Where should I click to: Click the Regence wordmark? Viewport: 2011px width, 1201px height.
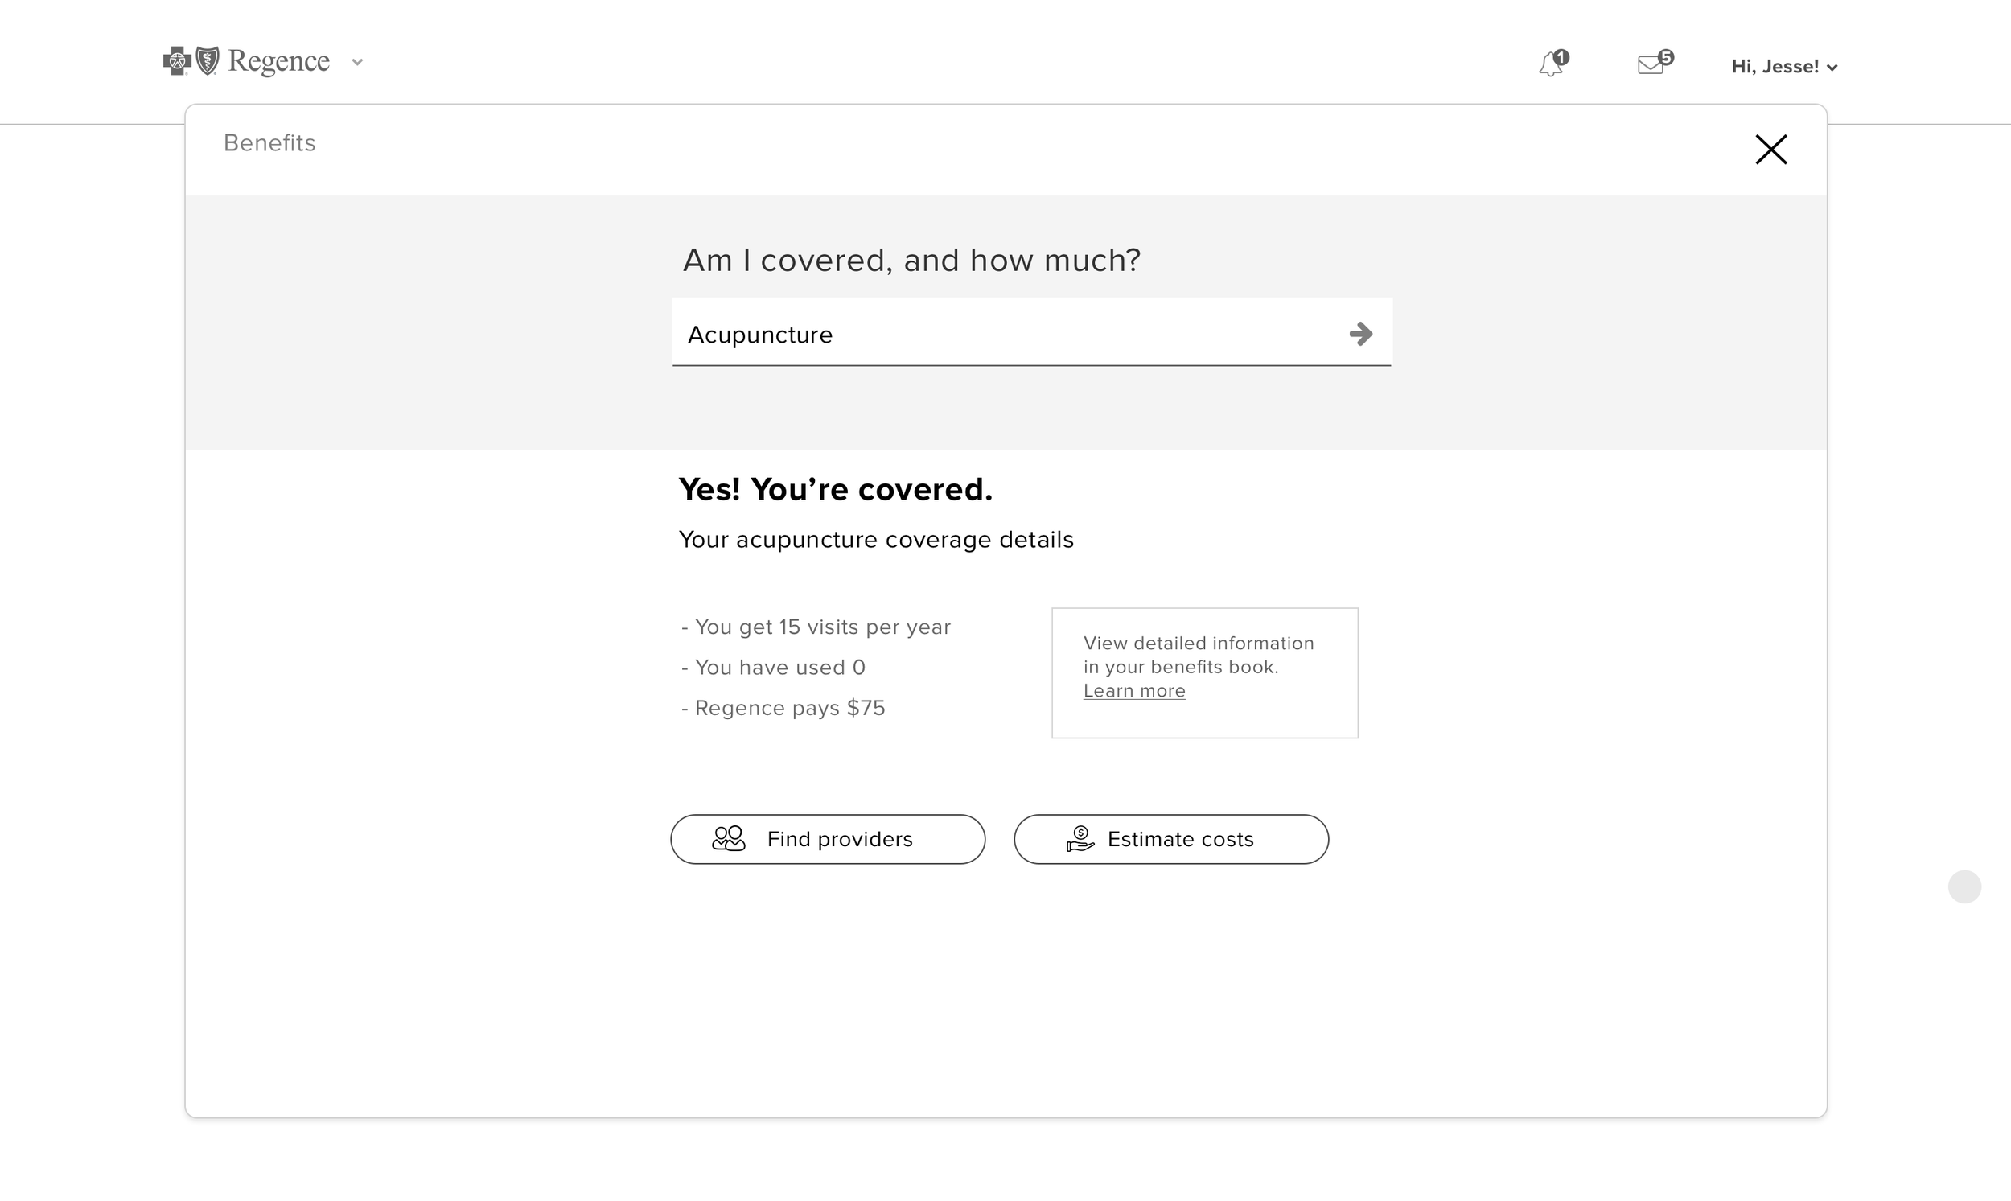[x=278, y=61]
